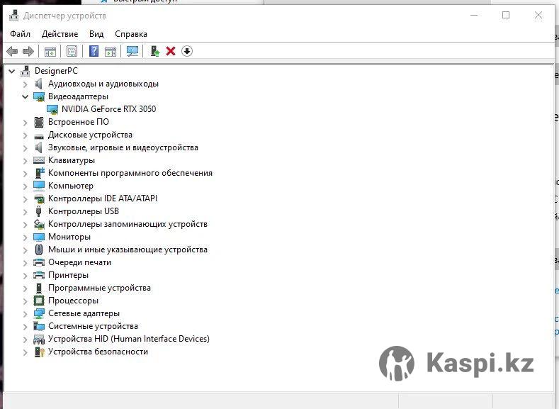Click red X Uninstall device icon

[171, 51]
